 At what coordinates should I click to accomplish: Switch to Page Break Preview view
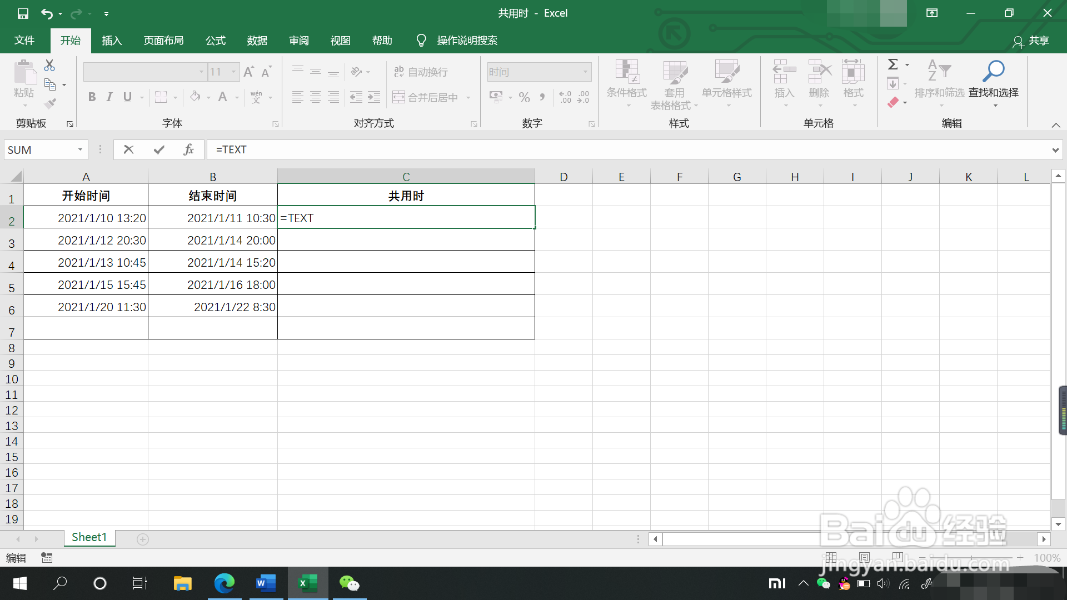coord(897,557)
